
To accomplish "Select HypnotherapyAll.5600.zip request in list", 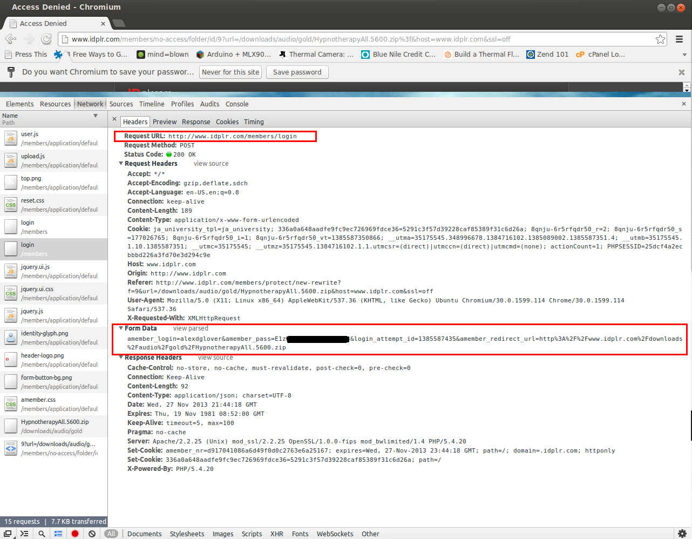I will 54,426.
